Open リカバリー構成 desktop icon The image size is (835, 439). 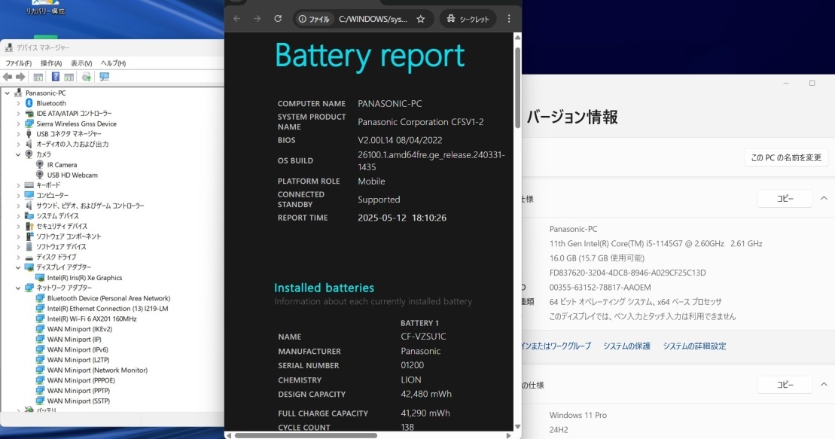tap(45, 8)
